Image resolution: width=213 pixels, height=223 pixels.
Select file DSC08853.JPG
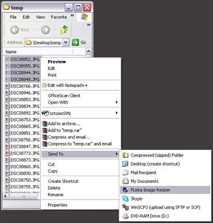[25, 100]
